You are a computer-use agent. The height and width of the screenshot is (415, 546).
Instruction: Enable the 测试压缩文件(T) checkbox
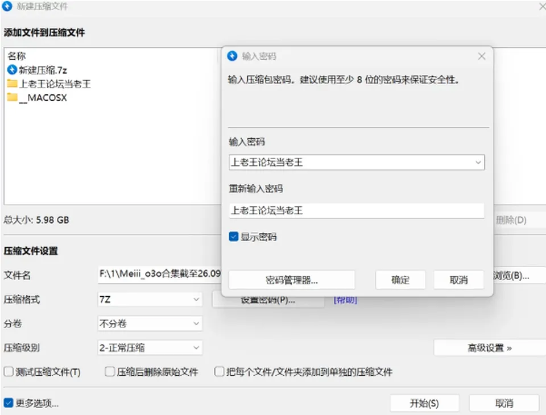(9, 371)
